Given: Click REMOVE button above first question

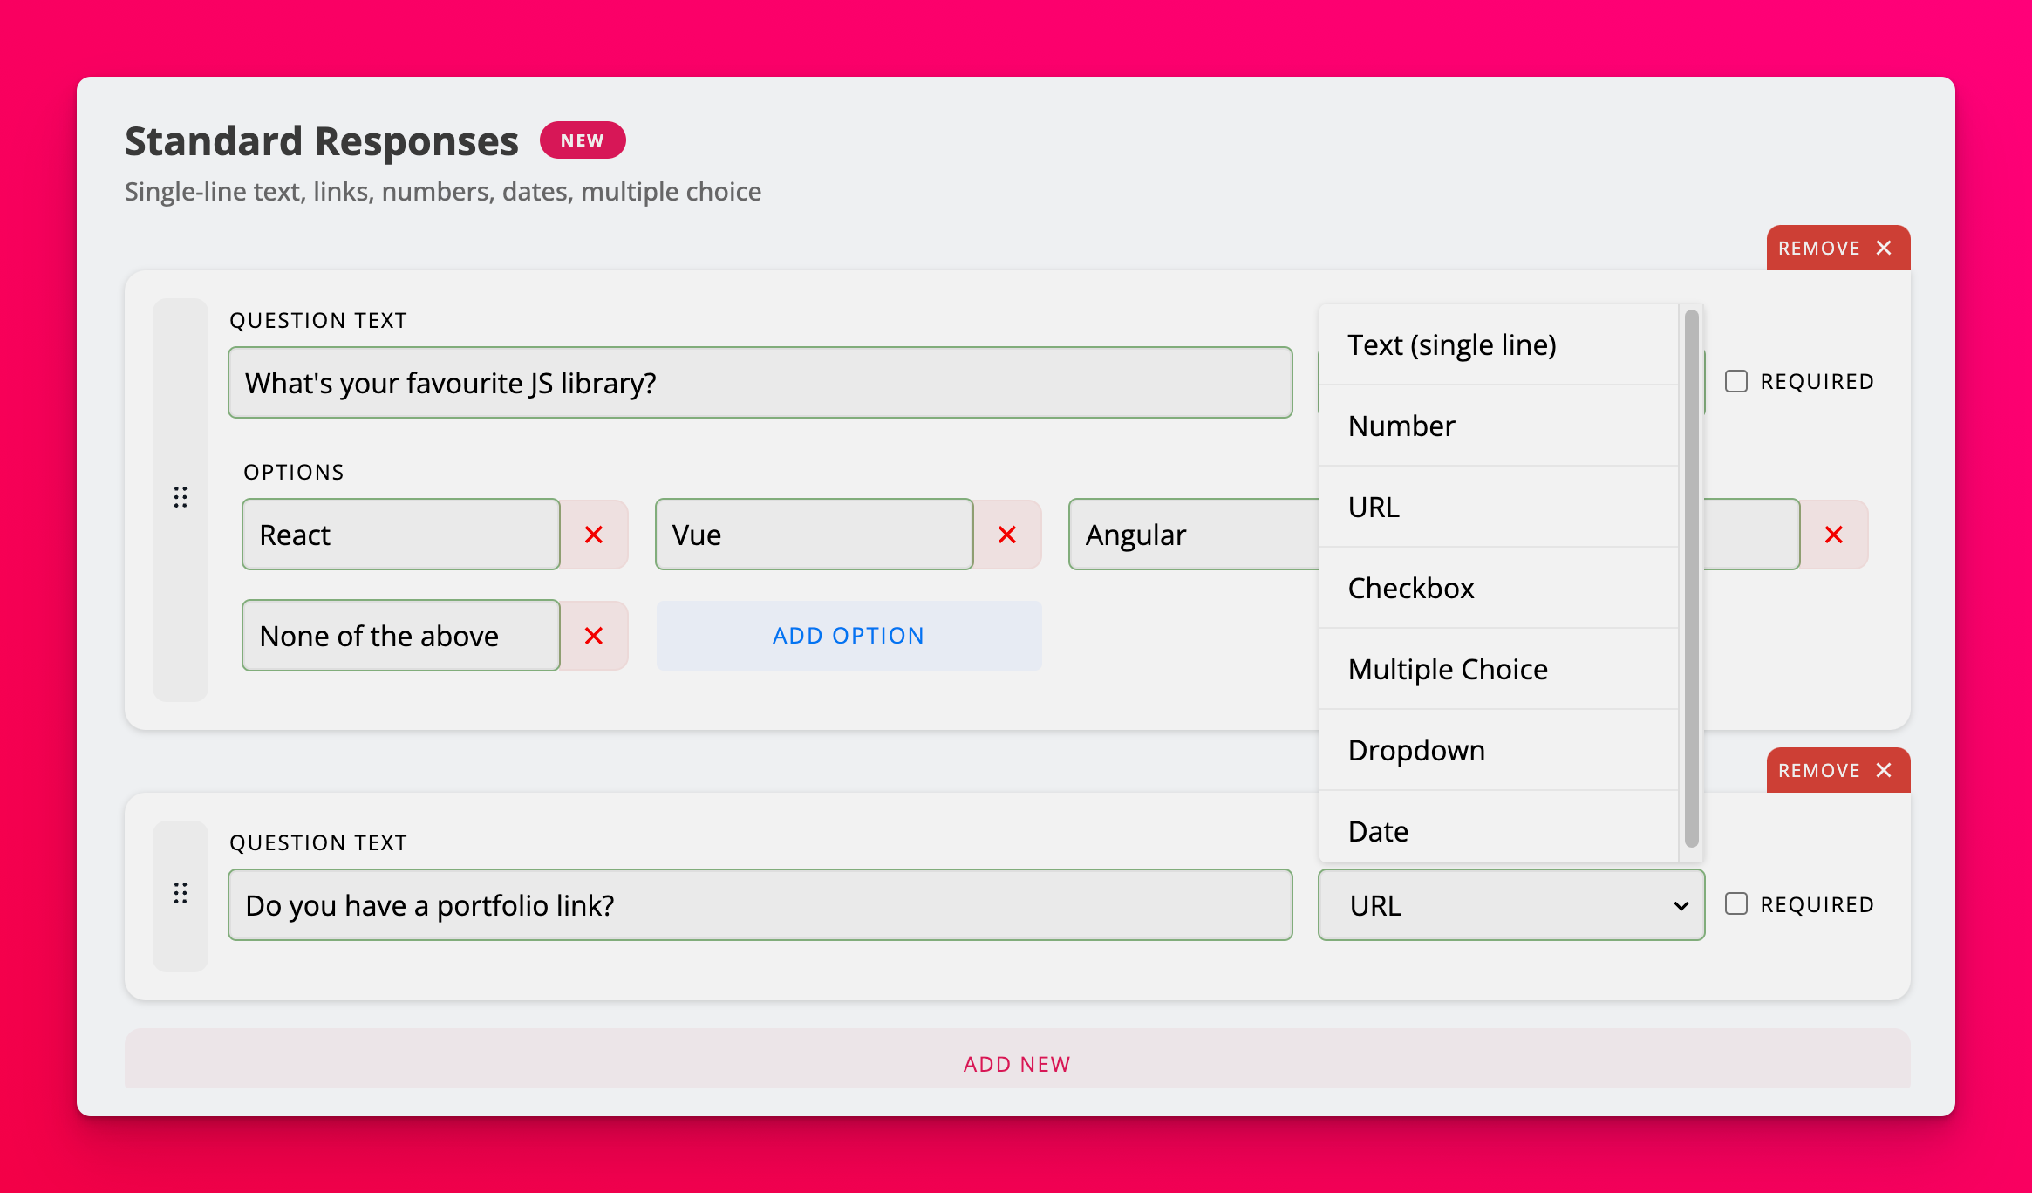Looking at the screenshot, I should 1838,248.
